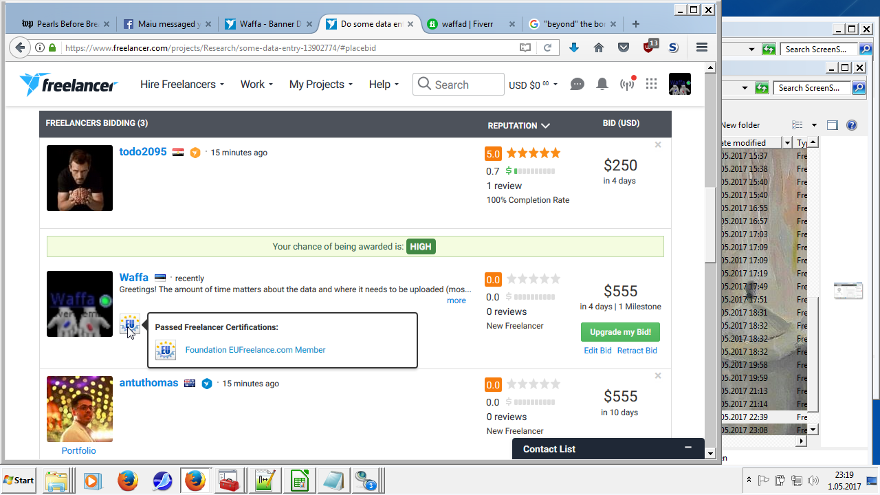
Task: Close the Do some data en tab
Action: coord(410,24)
